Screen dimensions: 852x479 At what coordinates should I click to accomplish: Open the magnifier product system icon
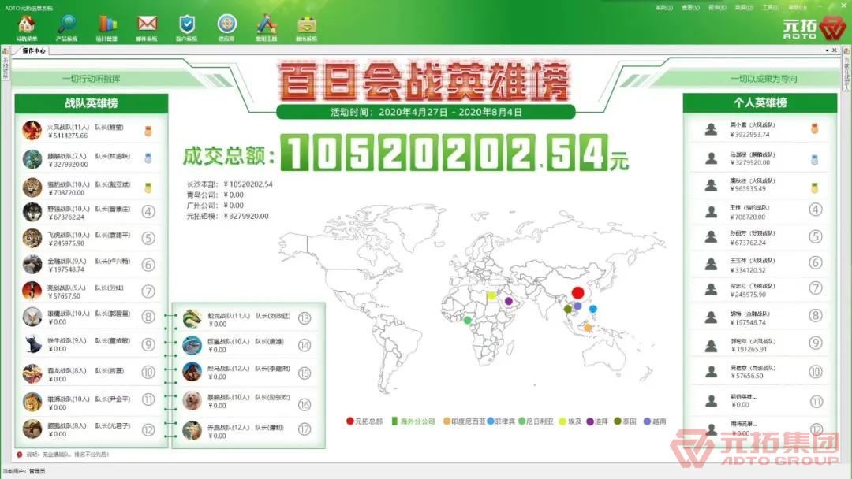click(x=67, y=25)
